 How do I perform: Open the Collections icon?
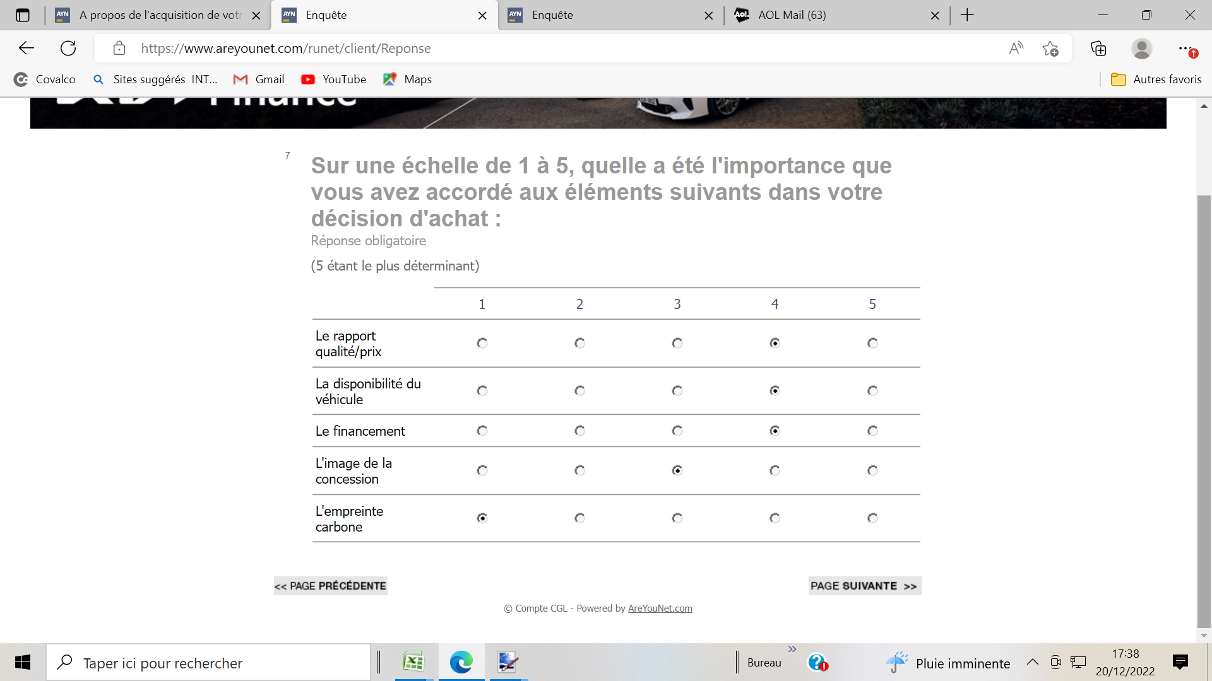click(1098, 49)
